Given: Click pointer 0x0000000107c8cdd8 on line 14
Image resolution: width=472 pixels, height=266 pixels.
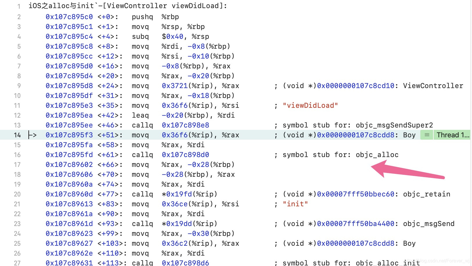Looking at the screenshot, I should click(x=356, y=135).
